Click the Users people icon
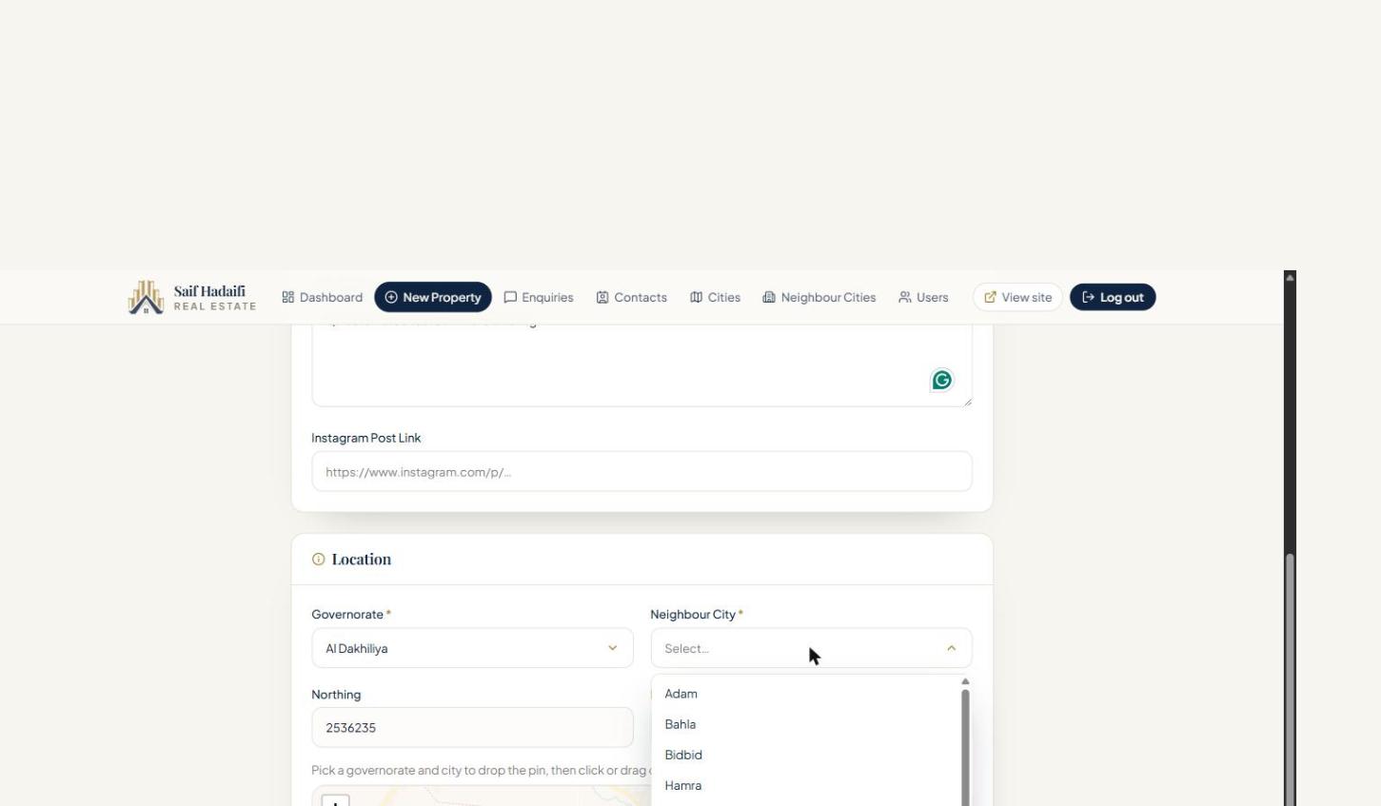 (904, 297)
